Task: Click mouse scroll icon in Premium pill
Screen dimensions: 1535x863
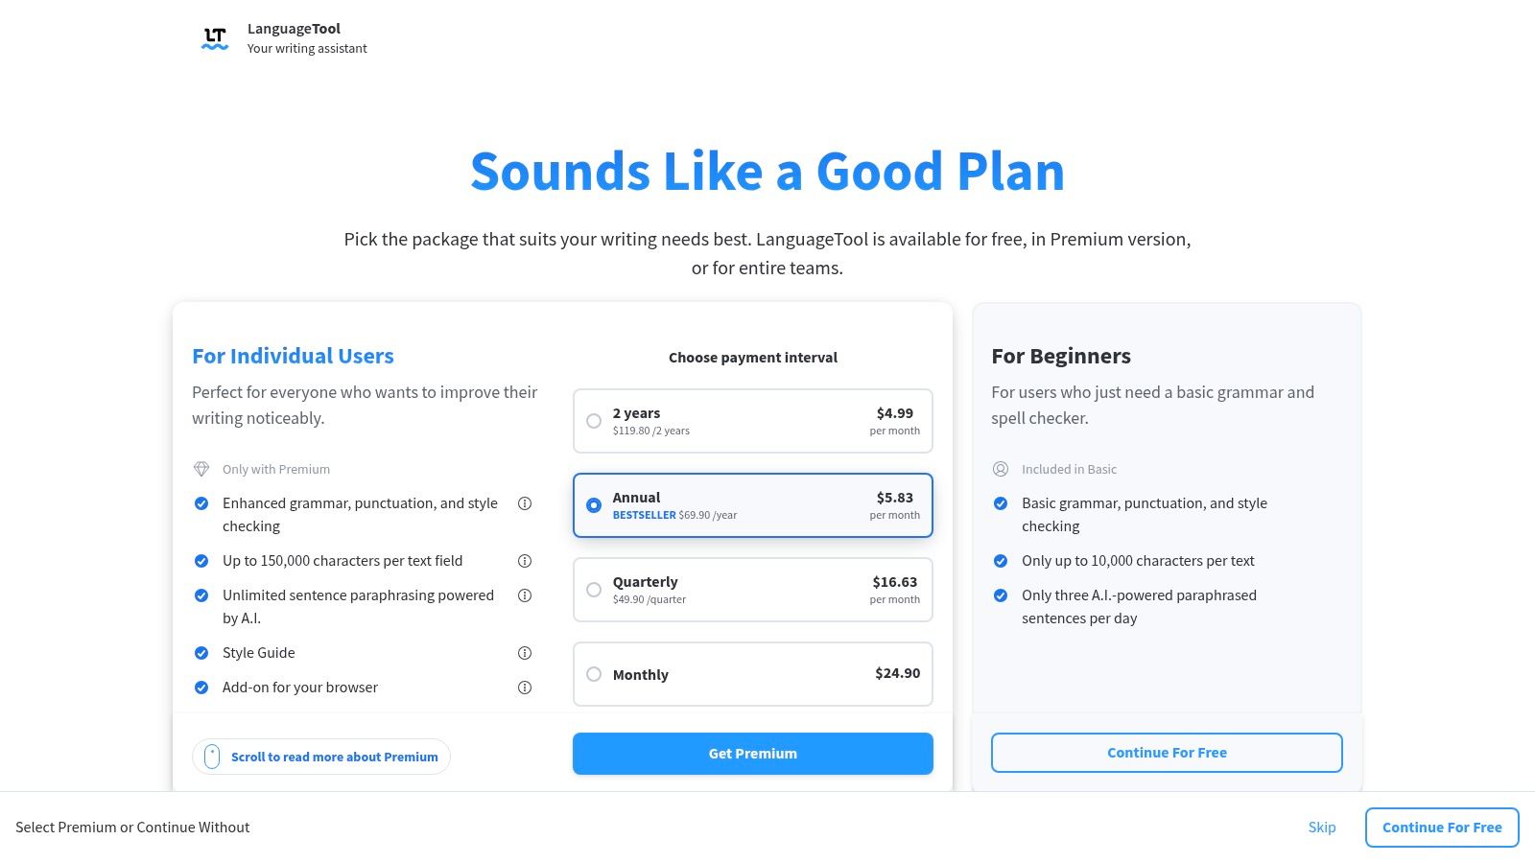Action: click(x=212, y=757)
